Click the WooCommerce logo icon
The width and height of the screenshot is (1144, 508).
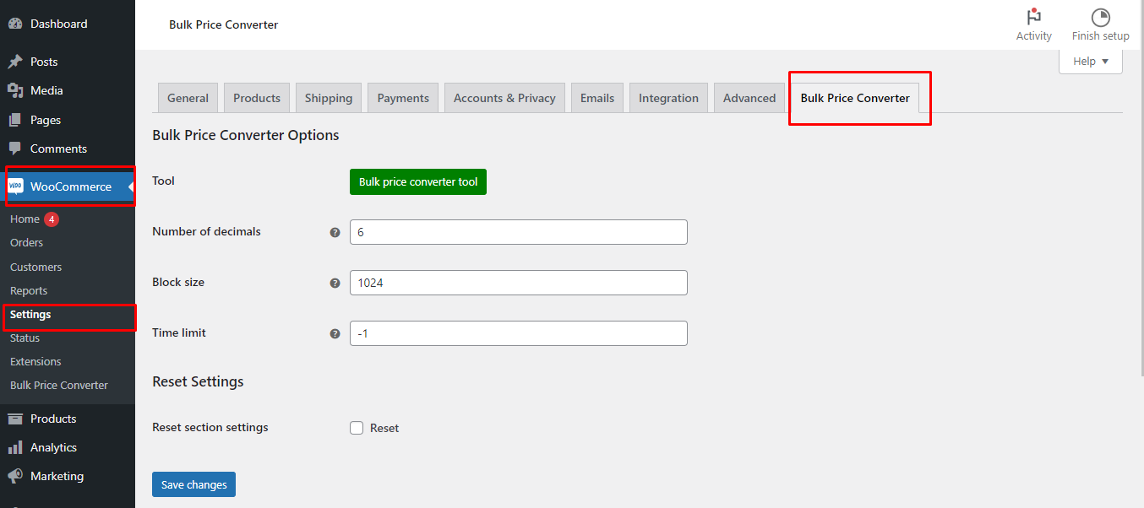pos(16,186)
